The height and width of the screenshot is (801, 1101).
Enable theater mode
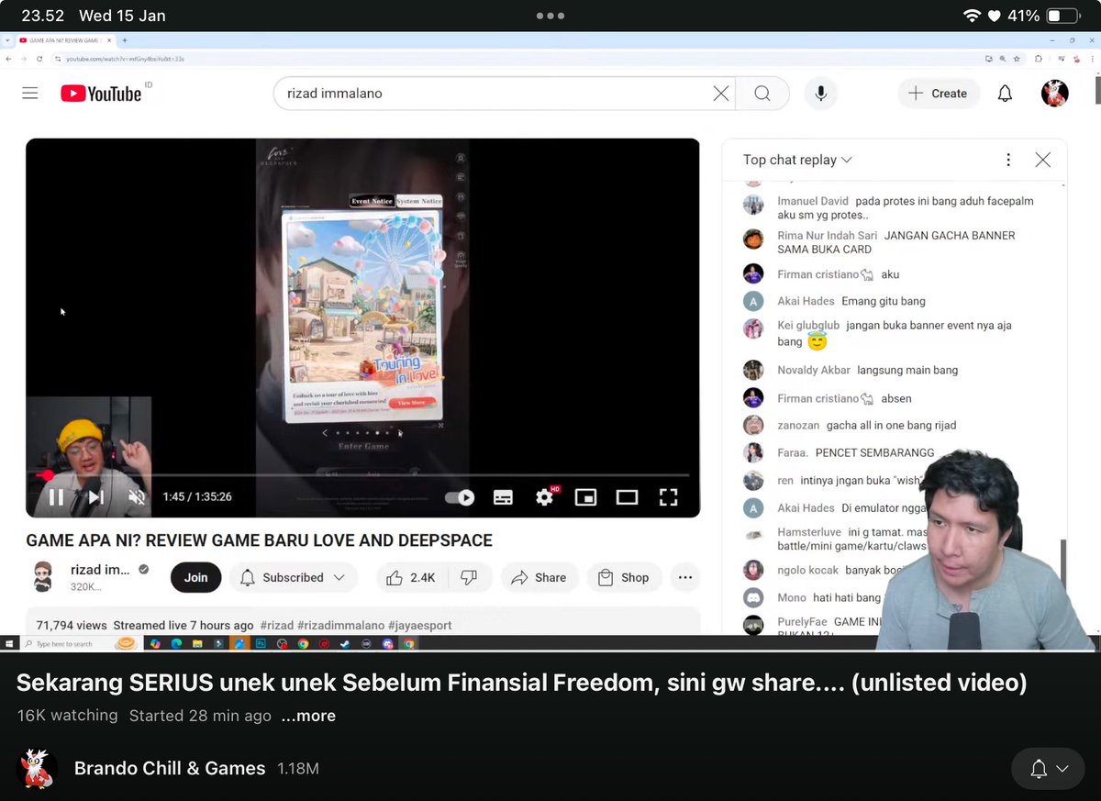pyautogui.click(x=627, y=497)
